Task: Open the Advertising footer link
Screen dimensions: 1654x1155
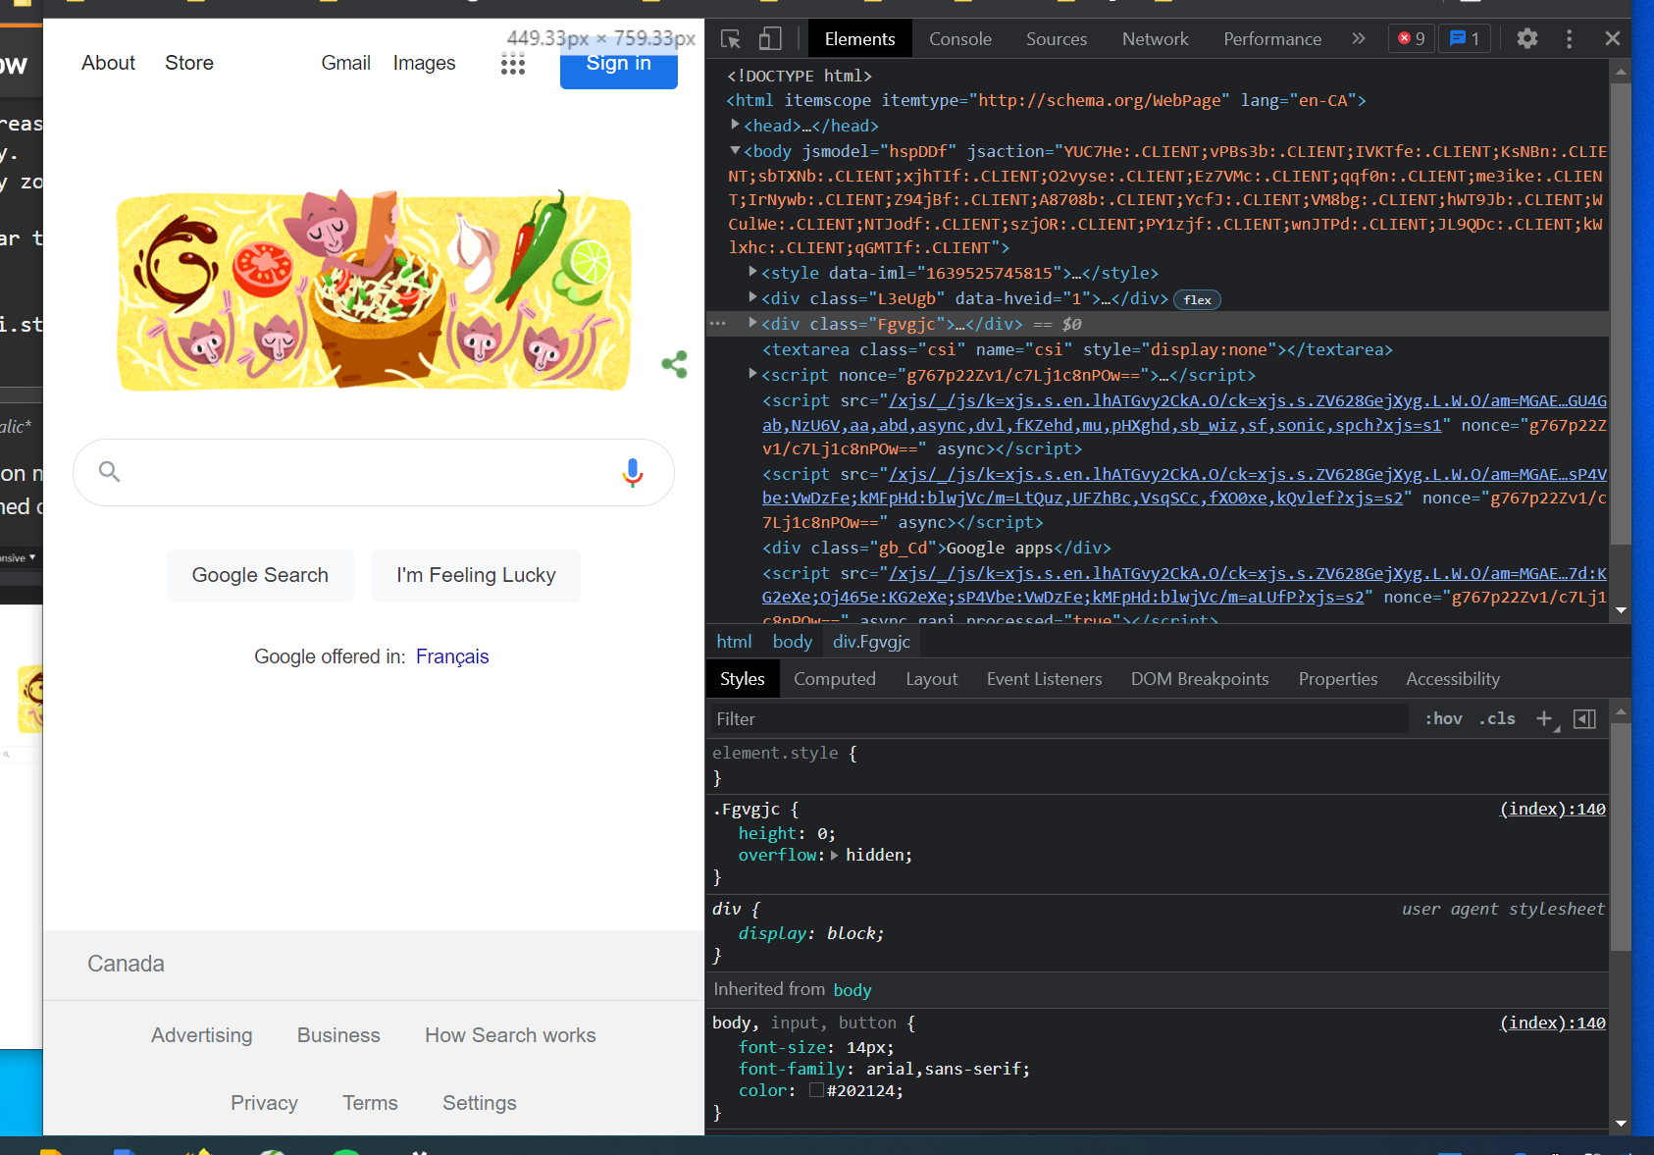Action: click(202, 1035)
